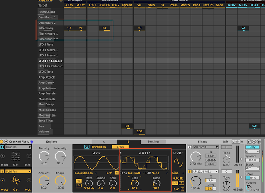Click LFO 1 retrigger R icon
This screenshot has height=193, width=265.
coord(117,173)
